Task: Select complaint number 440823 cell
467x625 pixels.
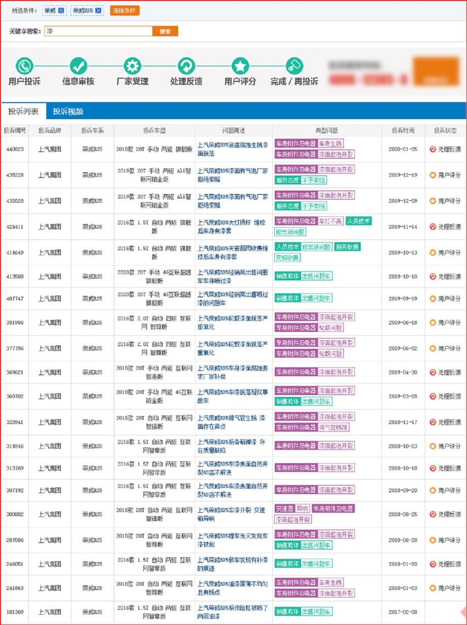Action: [15, 149]
